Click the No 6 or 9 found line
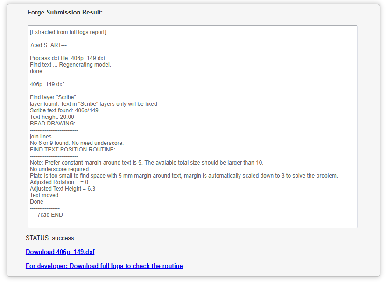 [x=77, y=143]
